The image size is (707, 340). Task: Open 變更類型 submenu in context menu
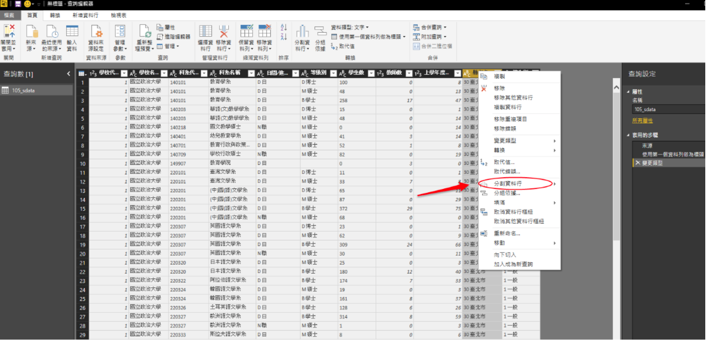pos(519,141)
